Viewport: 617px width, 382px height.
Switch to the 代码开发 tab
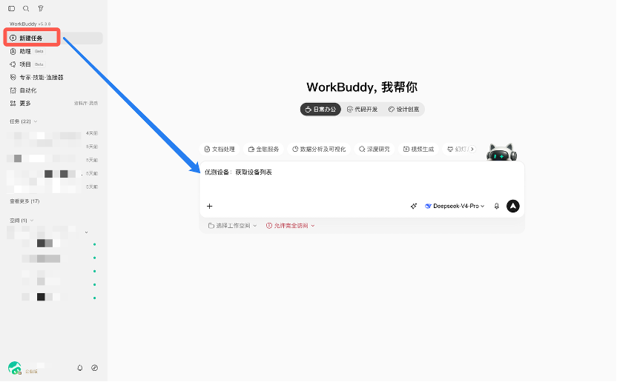362,110
